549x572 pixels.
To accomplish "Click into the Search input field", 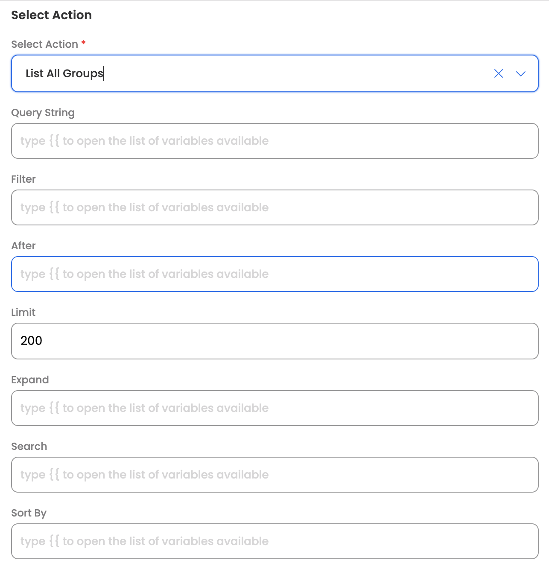I will [274, 475].
